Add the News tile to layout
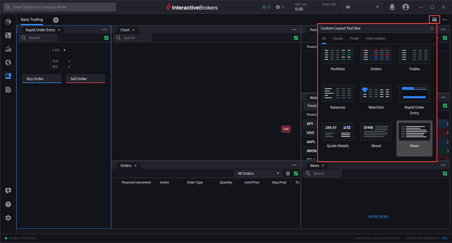This screenshot has height=243, width=452. [414, 138]
